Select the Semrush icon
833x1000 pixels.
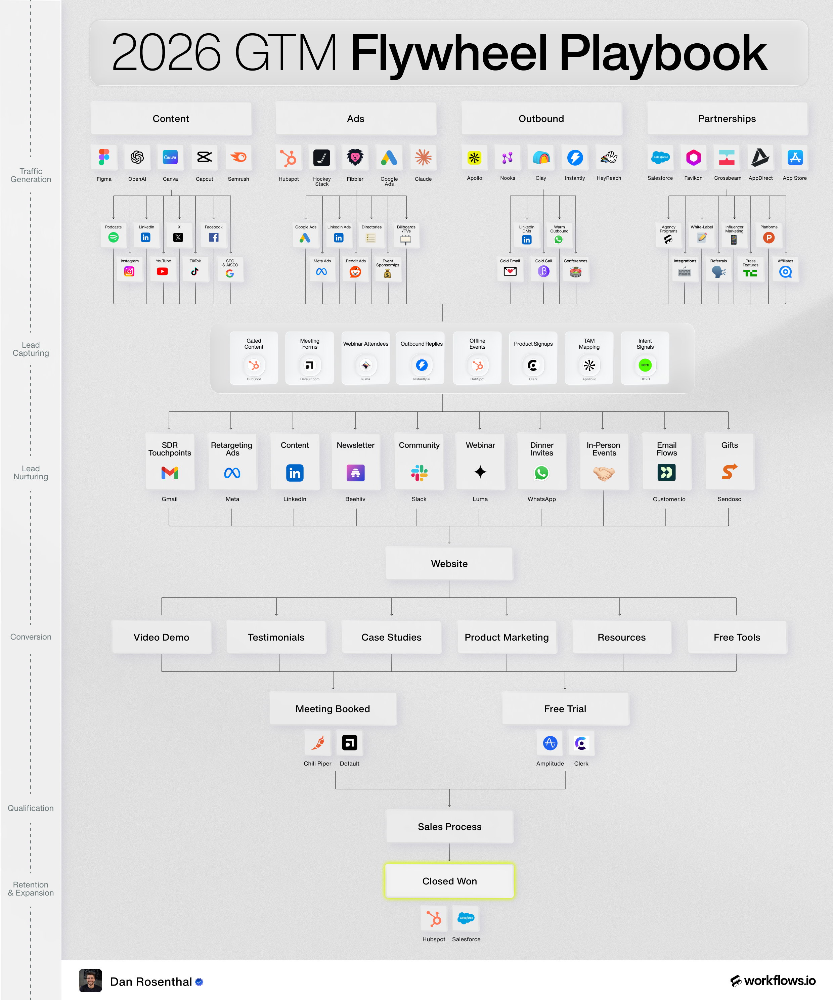coord(238,157)
